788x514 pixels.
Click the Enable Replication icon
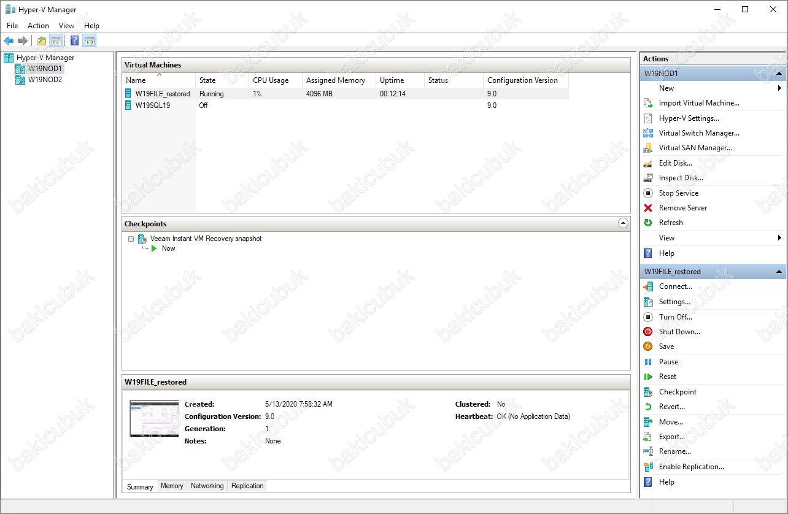[x=647, y=467]
